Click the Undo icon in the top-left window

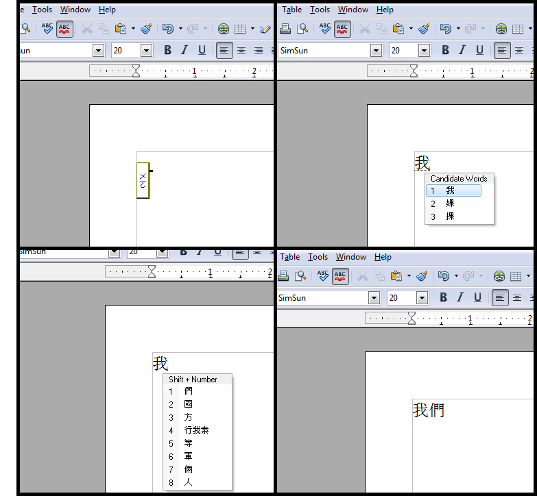pyautogui.click(x=167, y=29)
